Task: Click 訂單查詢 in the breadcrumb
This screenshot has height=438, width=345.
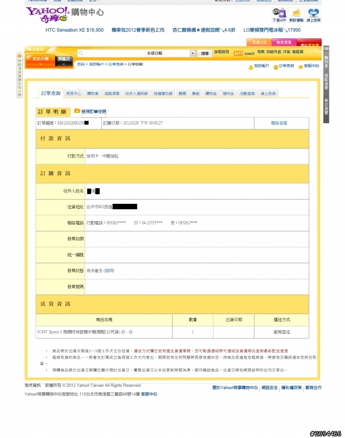Action: click(116, 64)
